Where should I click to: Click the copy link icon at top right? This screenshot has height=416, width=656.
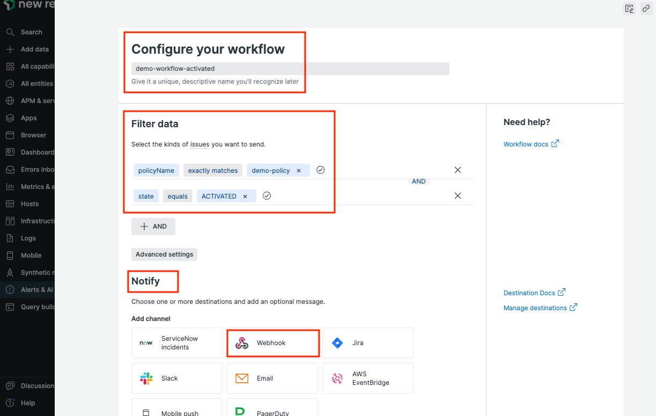click(x=645, y=9)
